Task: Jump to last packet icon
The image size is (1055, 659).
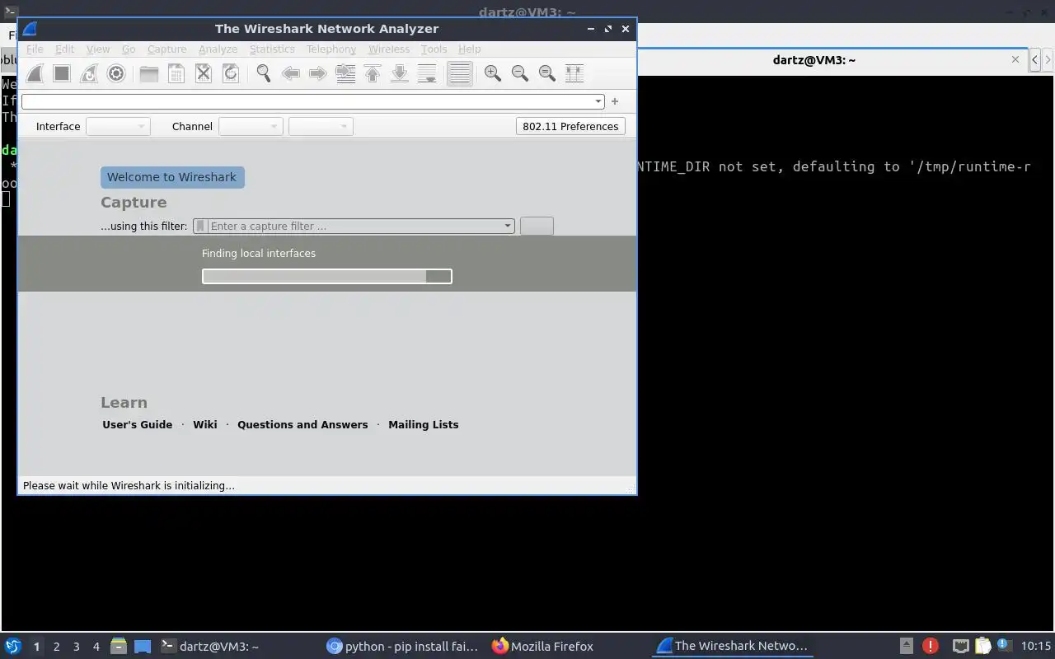Action: (x=400, y=73)
